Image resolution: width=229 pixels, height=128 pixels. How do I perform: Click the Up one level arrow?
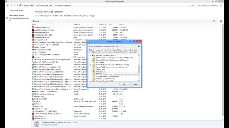pyautogui.click(x=17, y=5)
